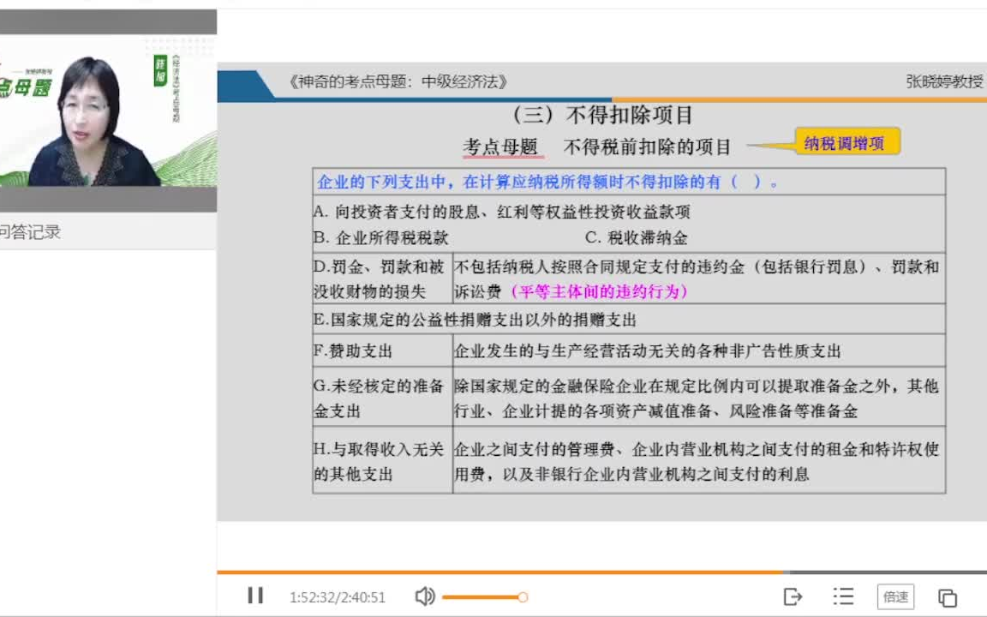Click the export arrow icon

pyautogui.click(x=793, y=596)
